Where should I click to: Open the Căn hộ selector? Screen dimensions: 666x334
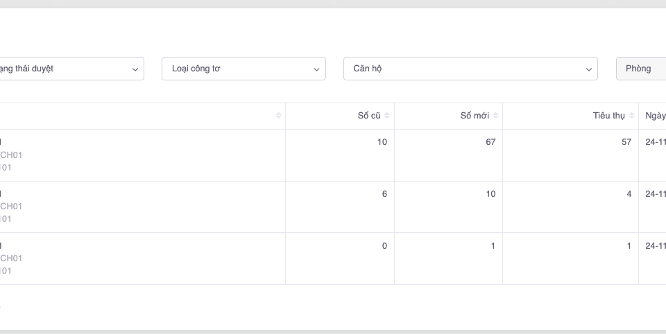pyautogui.click(x=470, y=69)
